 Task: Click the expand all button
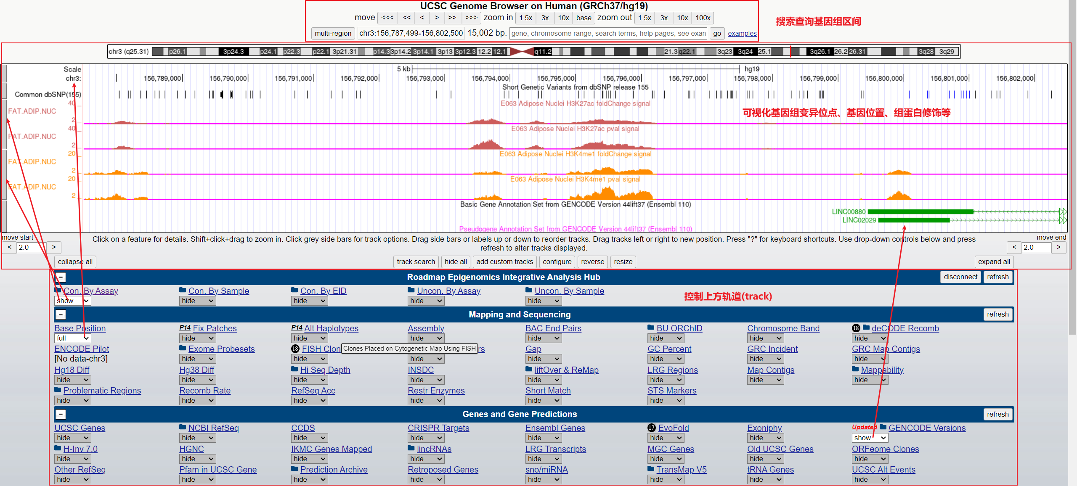click(x=994, y=262)
